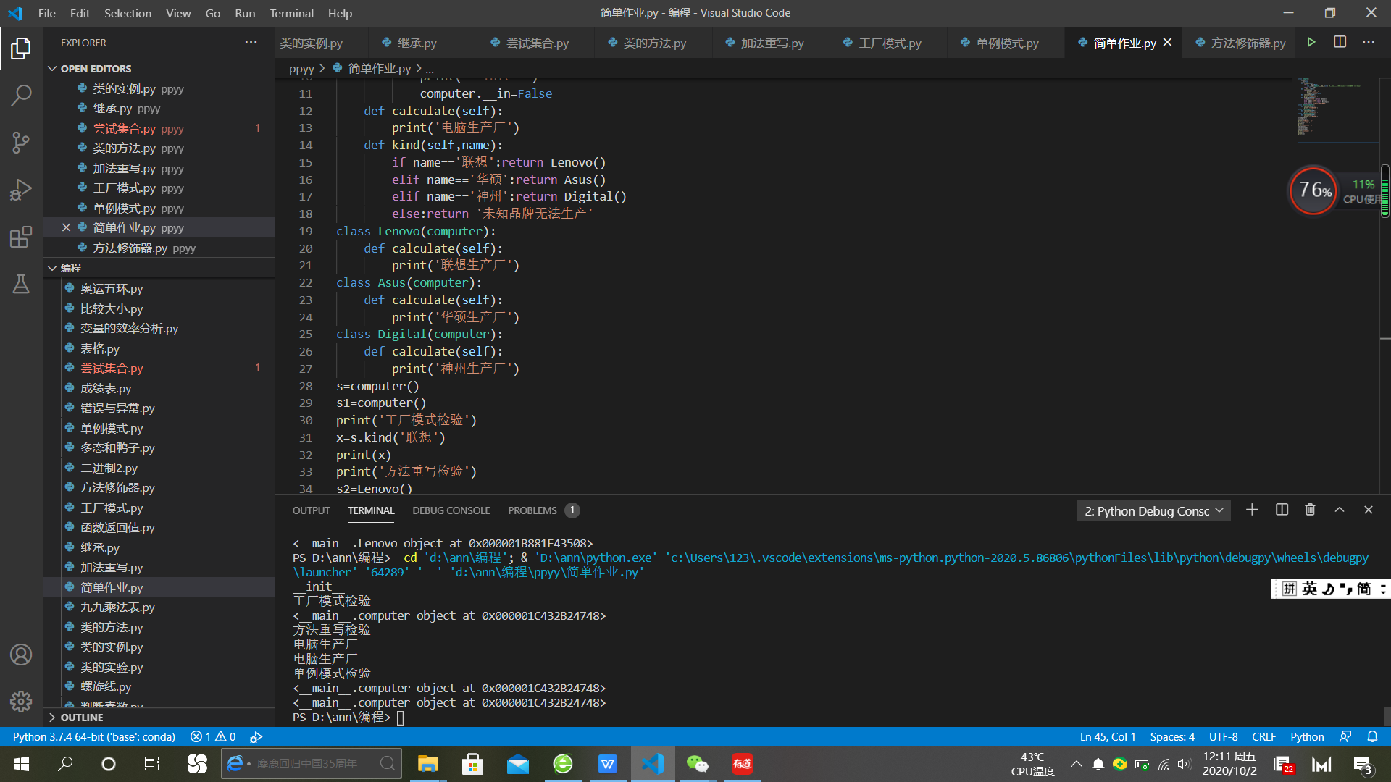Image resolution: width=1391 pixels, height=782 pixels.
Task: Switch to the 方法修饰器.py editor tab
Action: pos(1240,43)
